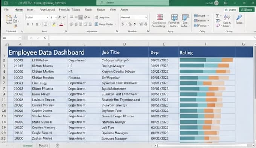Toggle Bold formatting

[28, 24]
